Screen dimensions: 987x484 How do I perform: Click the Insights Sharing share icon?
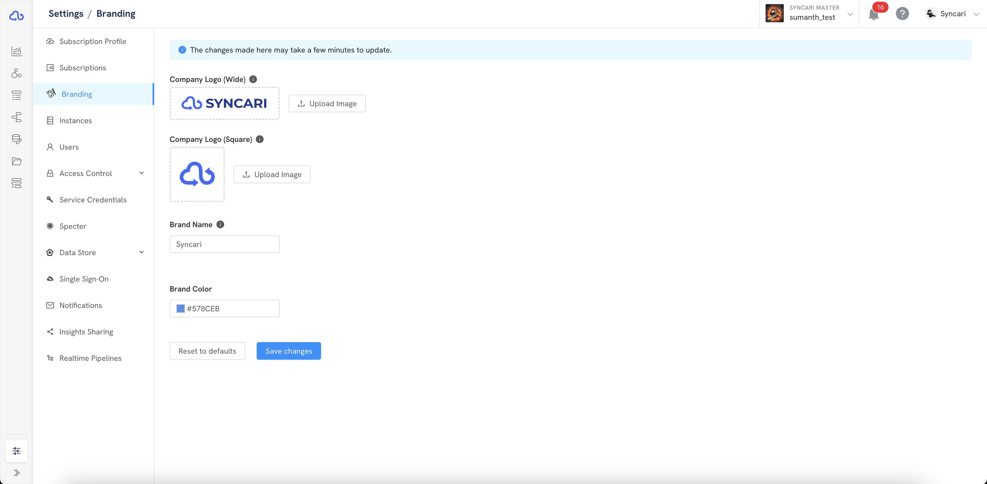tap(50, 332)
